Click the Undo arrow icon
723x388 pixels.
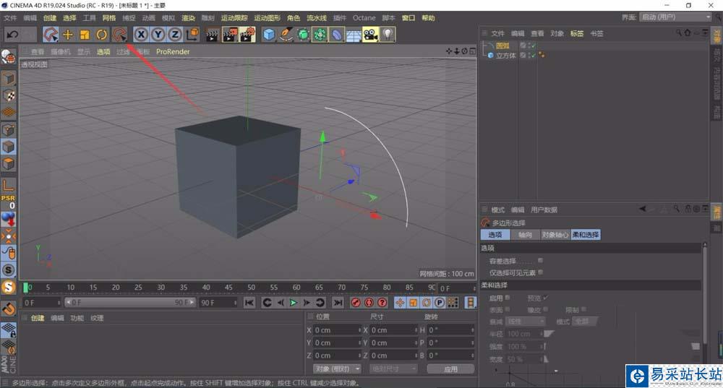(12, 34)
